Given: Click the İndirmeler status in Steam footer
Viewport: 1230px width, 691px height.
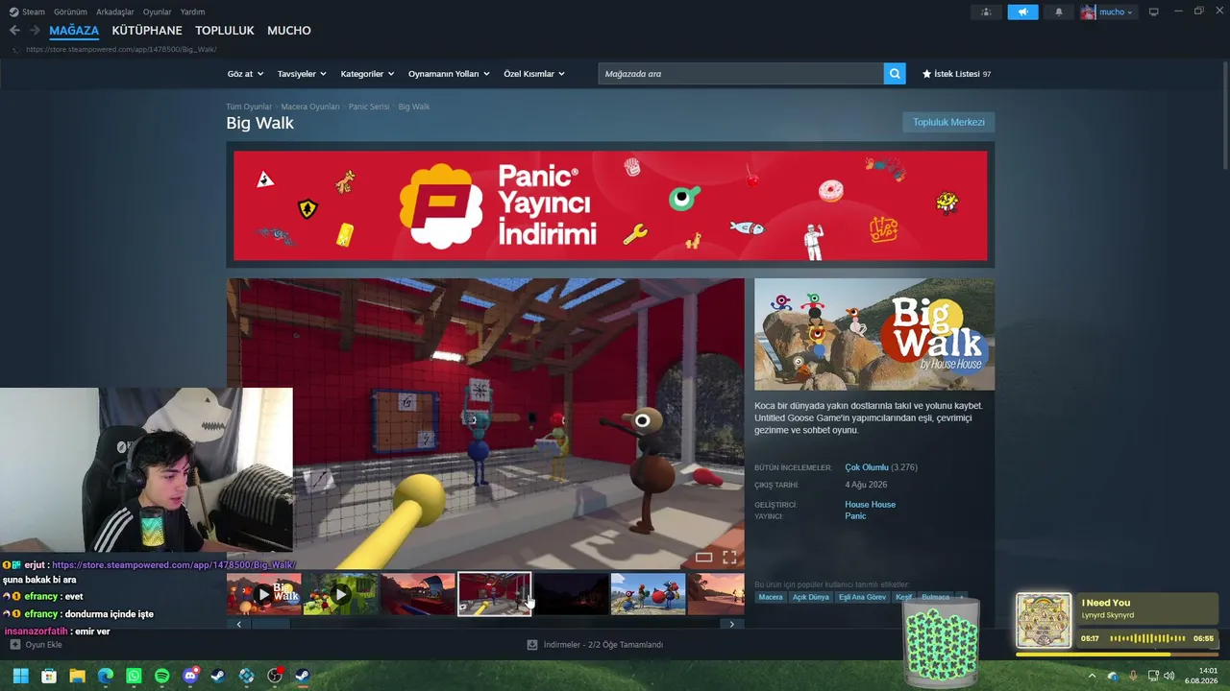Looking at the screenshot, I should [603, 645].
